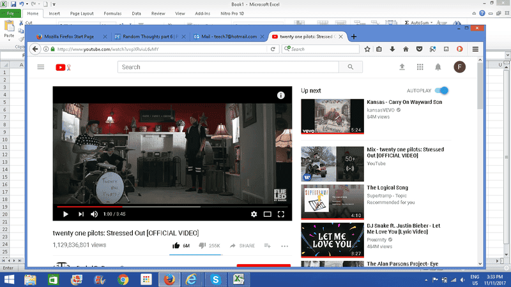Screen dimensions: 511x287
Task: Close the twenty one pilots tab
Action: tap(340, 36)
